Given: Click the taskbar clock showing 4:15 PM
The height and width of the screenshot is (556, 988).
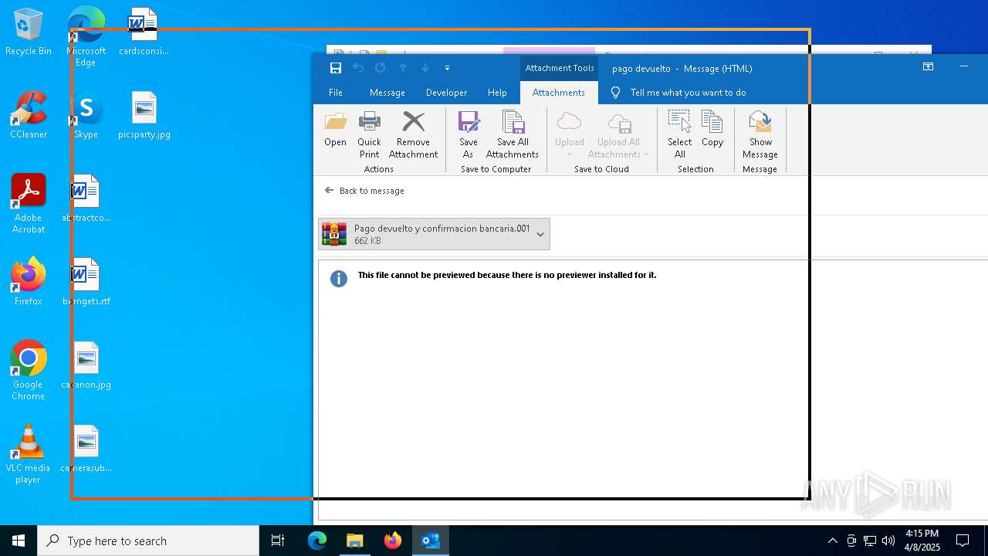Looking at the screenshot, I should [x=922, y=541].
